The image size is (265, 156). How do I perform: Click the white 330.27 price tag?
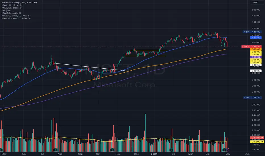tap(256, 71)
